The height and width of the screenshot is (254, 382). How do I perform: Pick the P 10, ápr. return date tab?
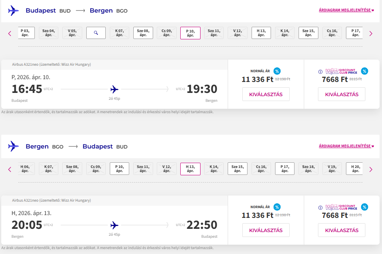pyautogui.click(x=120, y=168)
